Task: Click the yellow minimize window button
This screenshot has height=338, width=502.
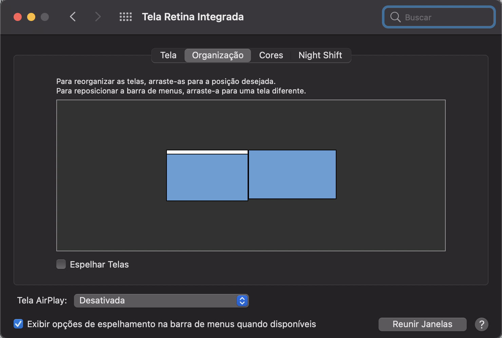Action: tap(31, 17)
